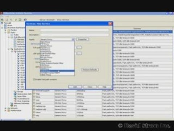Image resolution: width=174 pixels, height=131 pixels.
Task: Click the Spam Filter icon in tree
Action: point(15,96)
